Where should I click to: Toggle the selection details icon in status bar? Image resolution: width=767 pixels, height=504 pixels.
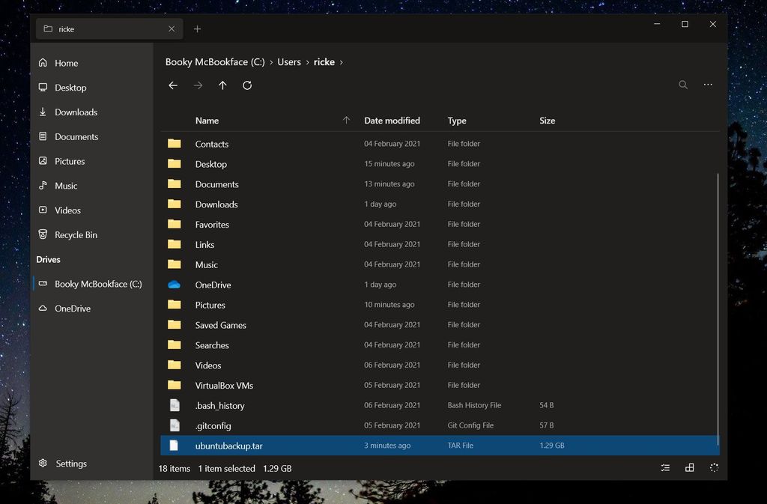point(664,467)
